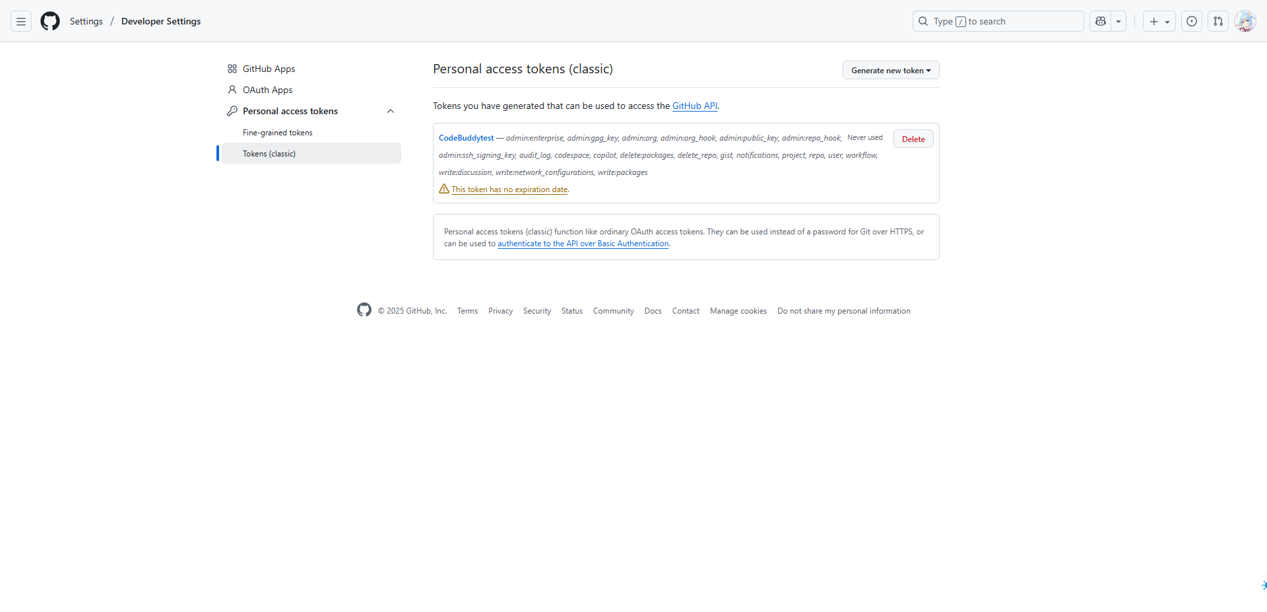Open the hamburger navigation menu
The width and height of the screenshot is (1267, 612).
pos(21,21)
